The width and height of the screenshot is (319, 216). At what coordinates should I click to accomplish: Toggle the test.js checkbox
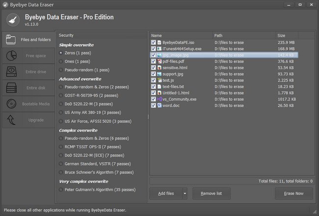[154, 80]
